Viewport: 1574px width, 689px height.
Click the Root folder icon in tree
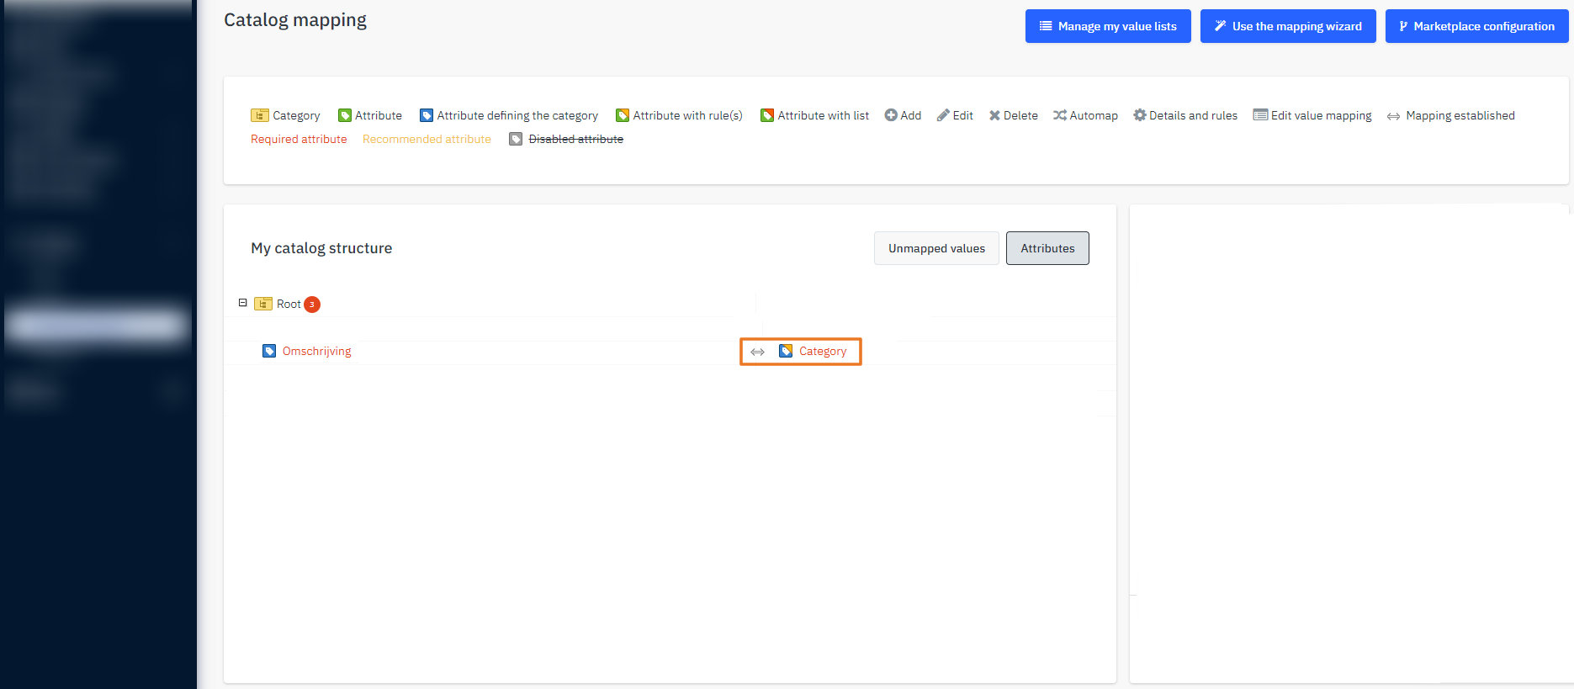click(263, 304)
